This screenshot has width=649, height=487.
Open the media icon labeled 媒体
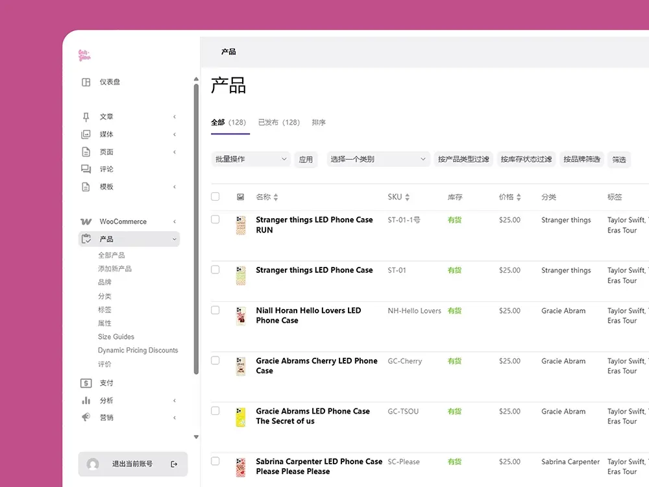point(86,134)
